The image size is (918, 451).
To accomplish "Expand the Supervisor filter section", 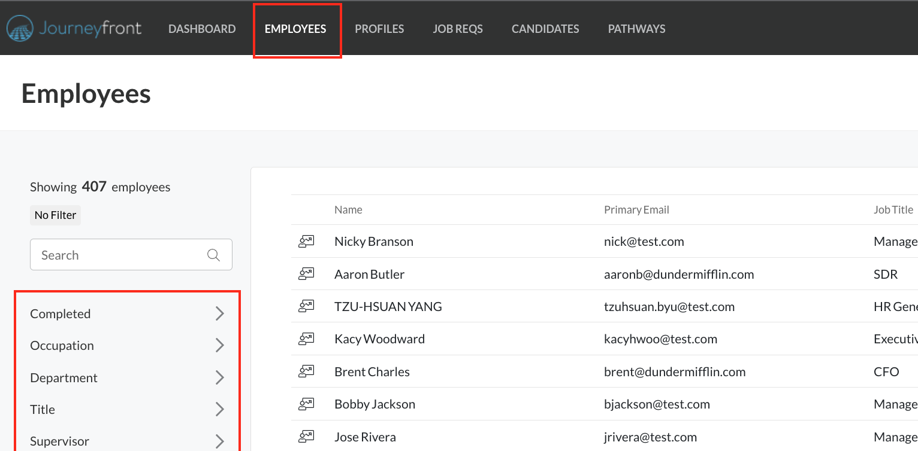I will pos(128,441).
